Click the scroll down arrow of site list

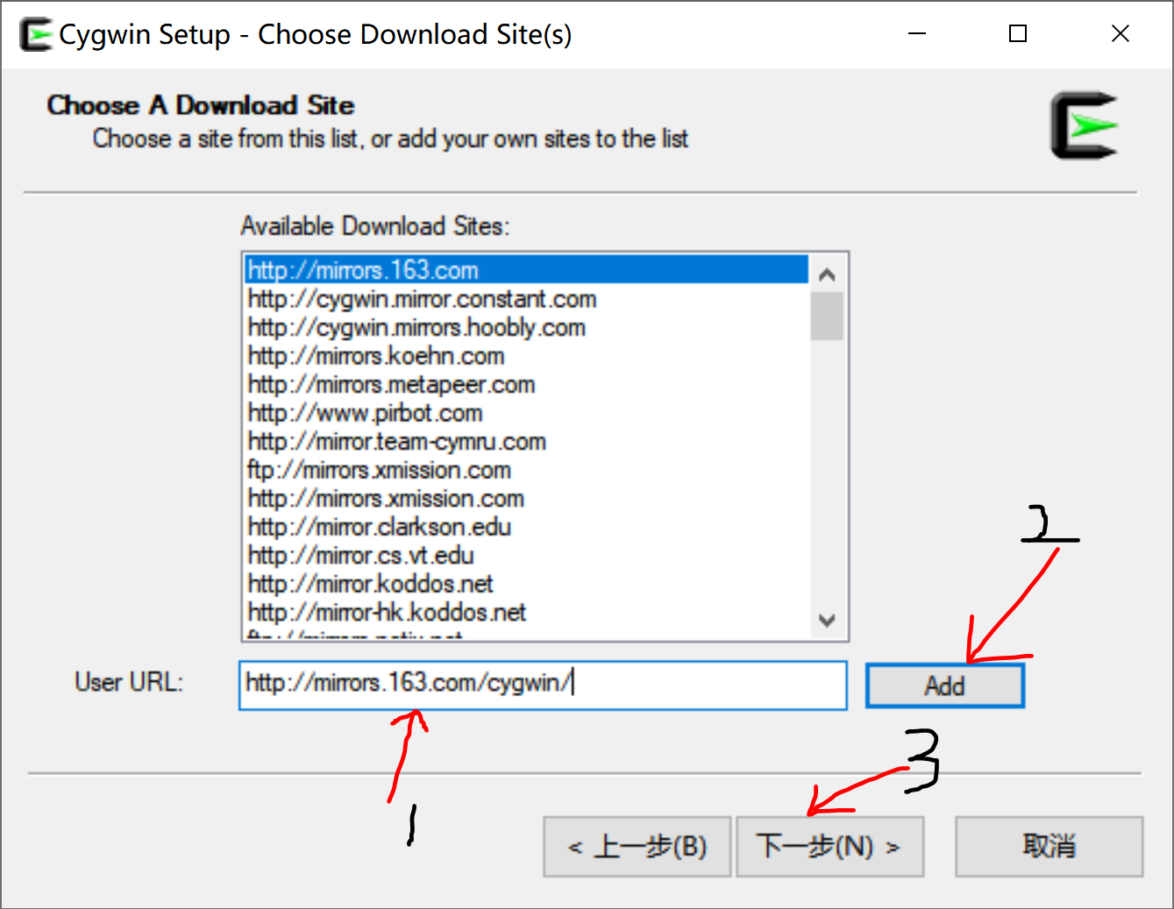827,620
